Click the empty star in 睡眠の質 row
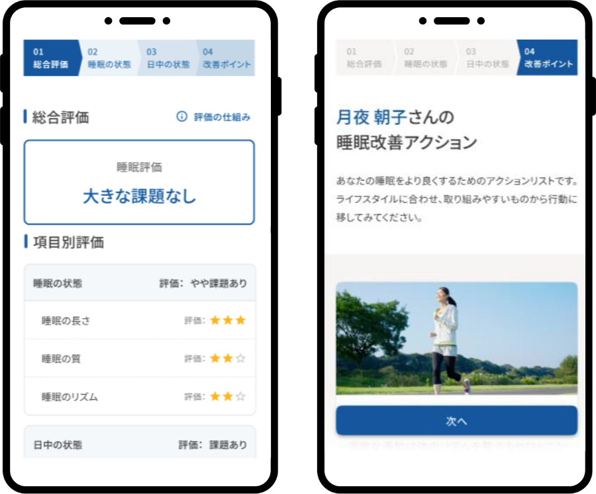The height and width of the screenshot is (494, 596). coord(240,359)
